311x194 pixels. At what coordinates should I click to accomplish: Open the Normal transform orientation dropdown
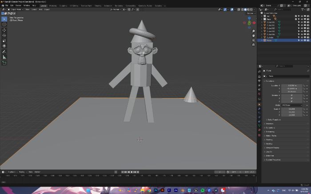[x=116, y=9]
